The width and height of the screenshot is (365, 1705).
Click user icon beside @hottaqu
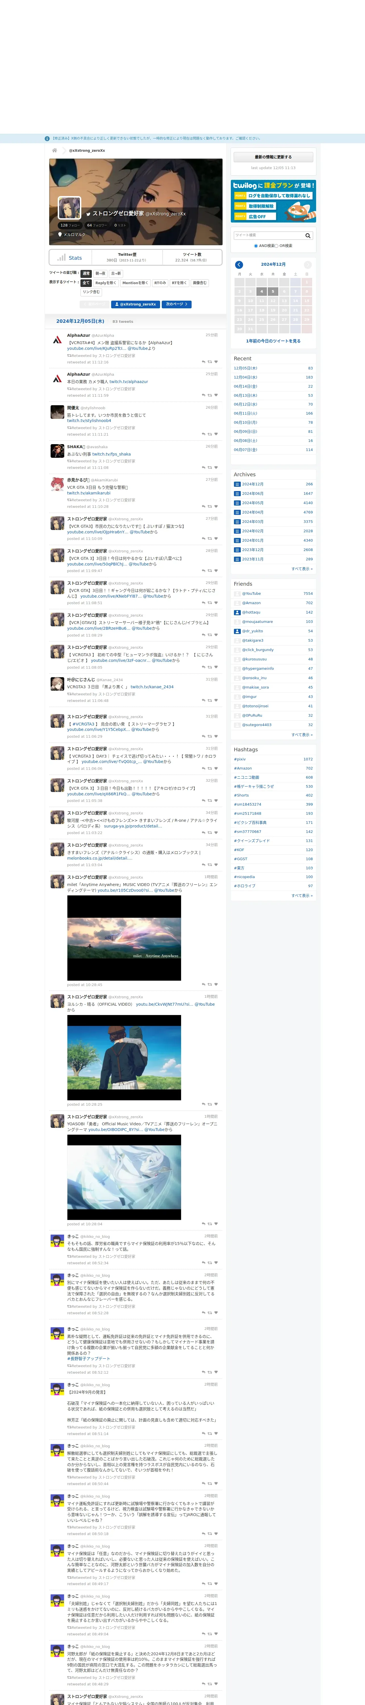[x=237, y=612]
